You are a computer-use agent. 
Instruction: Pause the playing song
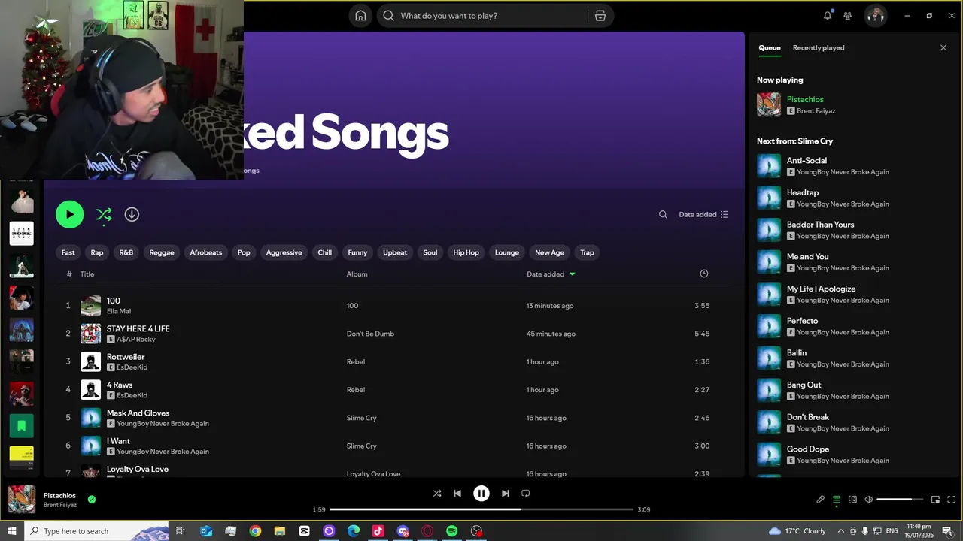(481, 494)
